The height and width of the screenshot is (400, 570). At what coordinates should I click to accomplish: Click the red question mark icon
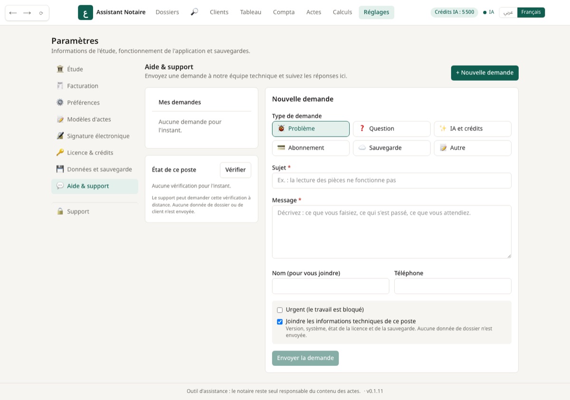pyautogui.click(x=362, y=129)
